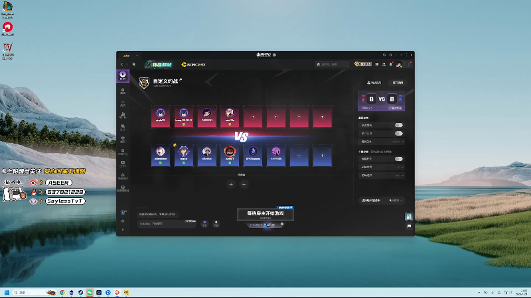This screenshot has height=298, width=531.
Task: Click the leave-room button at top right
Action: (x=398, y=83)
